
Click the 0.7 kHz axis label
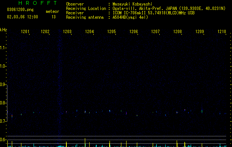pos(3,121)
